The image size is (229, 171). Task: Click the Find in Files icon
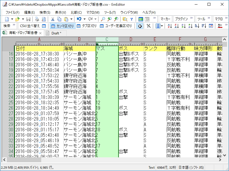(x=125, y=19)
